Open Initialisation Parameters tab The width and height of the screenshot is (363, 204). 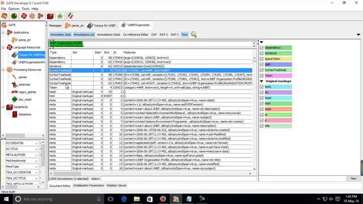(88, 185)
